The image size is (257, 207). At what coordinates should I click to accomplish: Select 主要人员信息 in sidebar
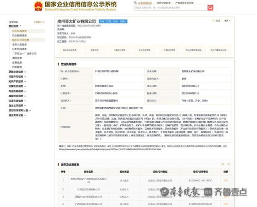pos(19,45)
